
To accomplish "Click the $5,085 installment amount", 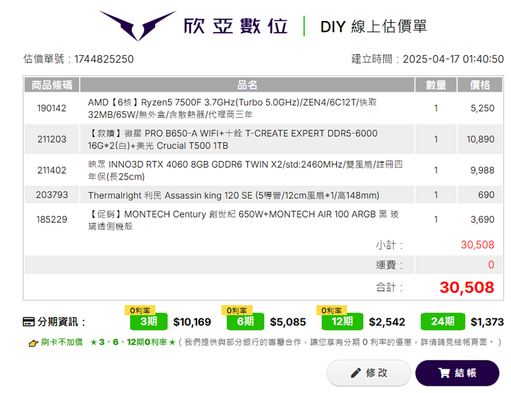I will click(x=288, y=322).
